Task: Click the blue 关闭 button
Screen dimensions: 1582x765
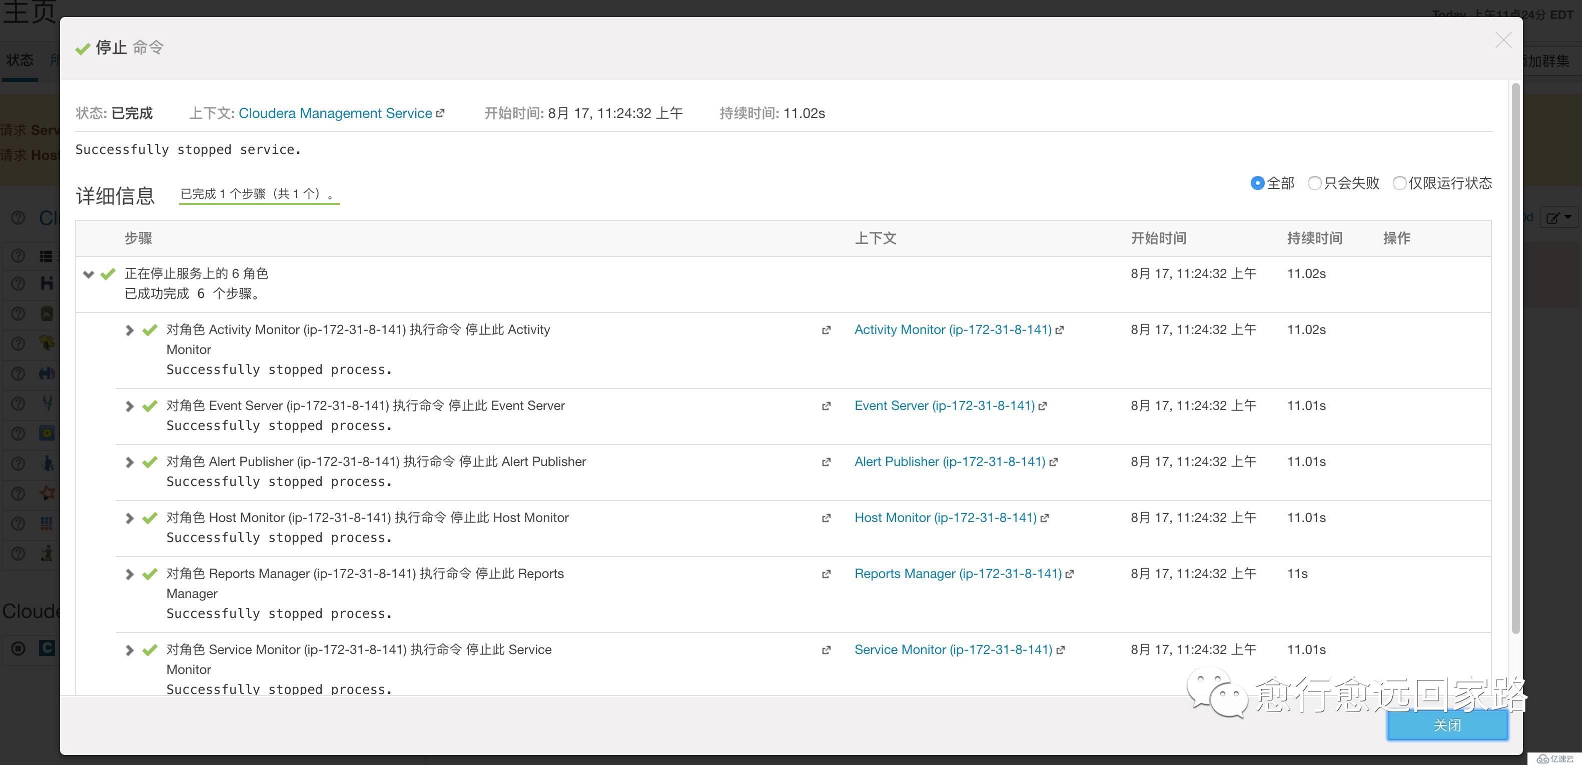Action: [1447, 725]
